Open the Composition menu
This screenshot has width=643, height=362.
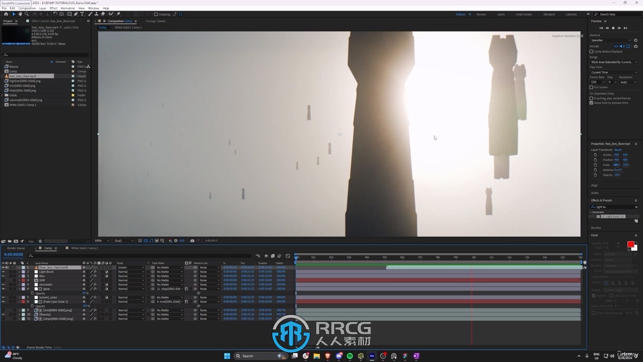27,8
